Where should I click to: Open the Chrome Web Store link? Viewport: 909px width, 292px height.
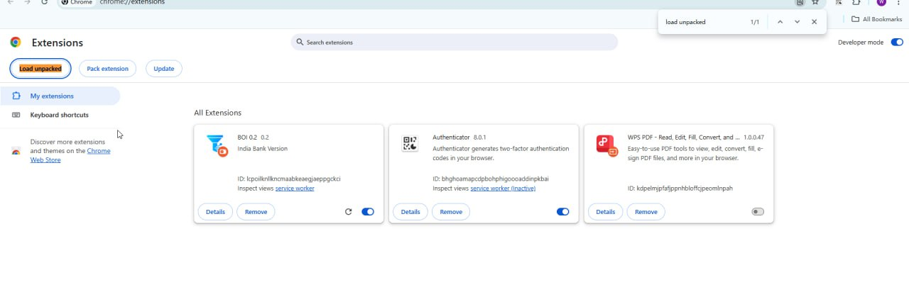(x=70, y=155)
